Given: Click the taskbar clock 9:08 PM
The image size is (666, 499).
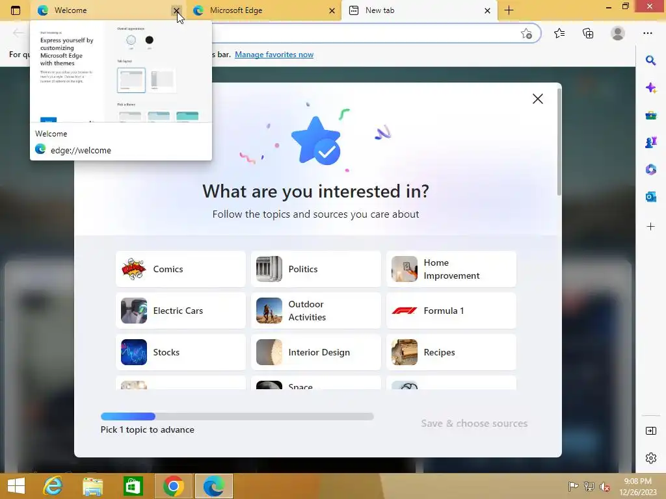Looking at the screenshot, I should click(637, 481).
